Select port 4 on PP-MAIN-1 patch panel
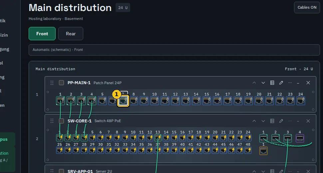Image resolution: width=323 pixels, height=173 pixels. click(x=92, y=101)
